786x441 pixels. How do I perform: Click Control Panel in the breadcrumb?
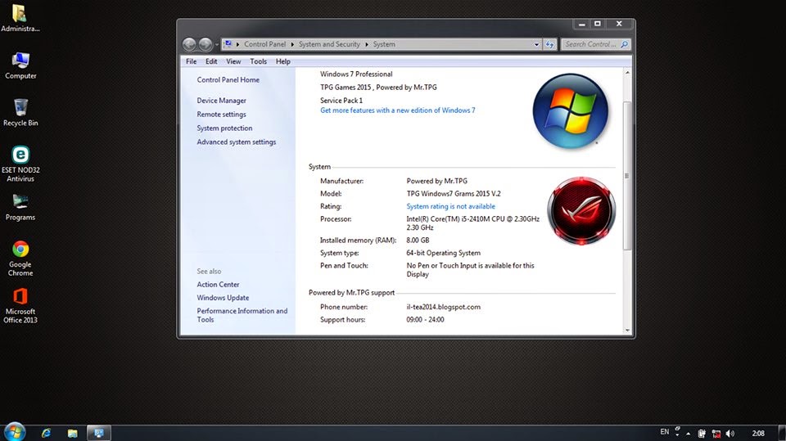264,44
